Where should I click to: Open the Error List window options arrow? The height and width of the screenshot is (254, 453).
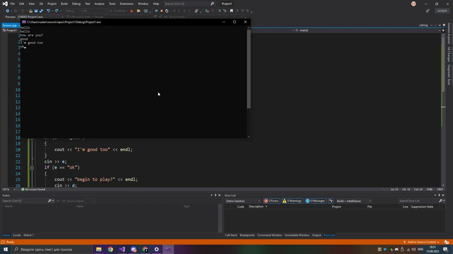(x=435, y=195)
